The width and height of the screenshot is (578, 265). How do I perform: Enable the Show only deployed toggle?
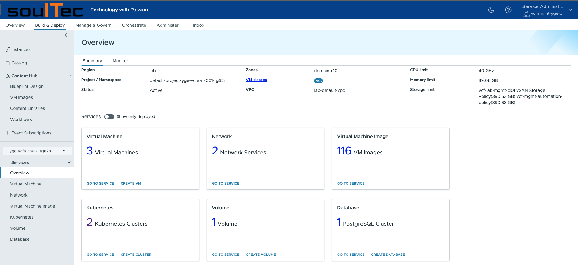pos(109,117)
